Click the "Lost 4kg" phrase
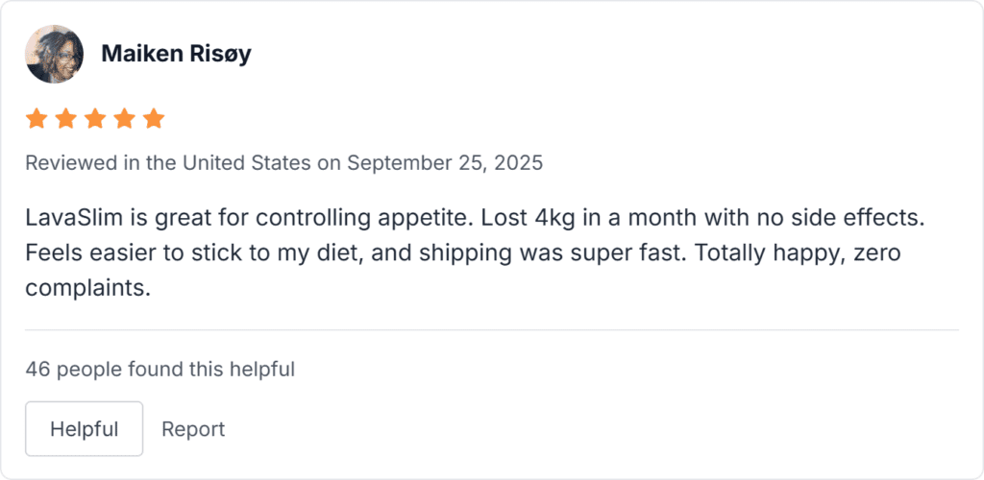Screen dimensions: 984x480 [527, 218]
